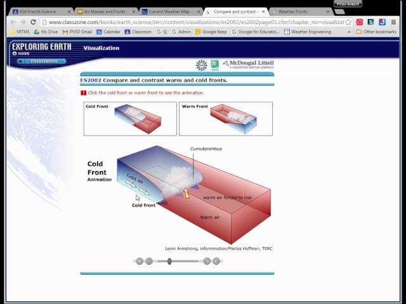Click the red exclamation instruction icon
Viewport: 406px width, 304px height.
click(x=83, y=93)
